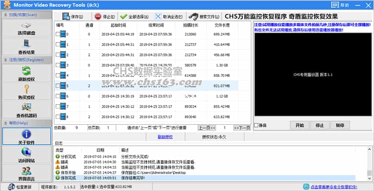Click the Refresh License (刷新授权) link
The image size is (374, 191).
point(165,137)
